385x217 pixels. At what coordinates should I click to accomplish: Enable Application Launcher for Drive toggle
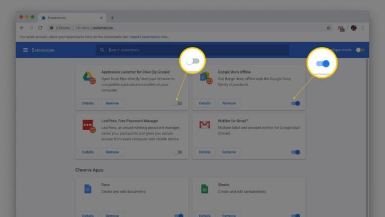(x=178, y=103)
